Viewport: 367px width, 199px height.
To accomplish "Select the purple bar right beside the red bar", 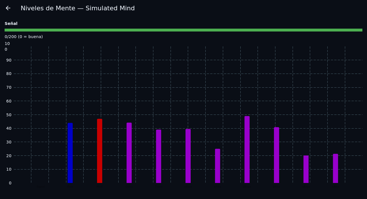I will (129, 153).
